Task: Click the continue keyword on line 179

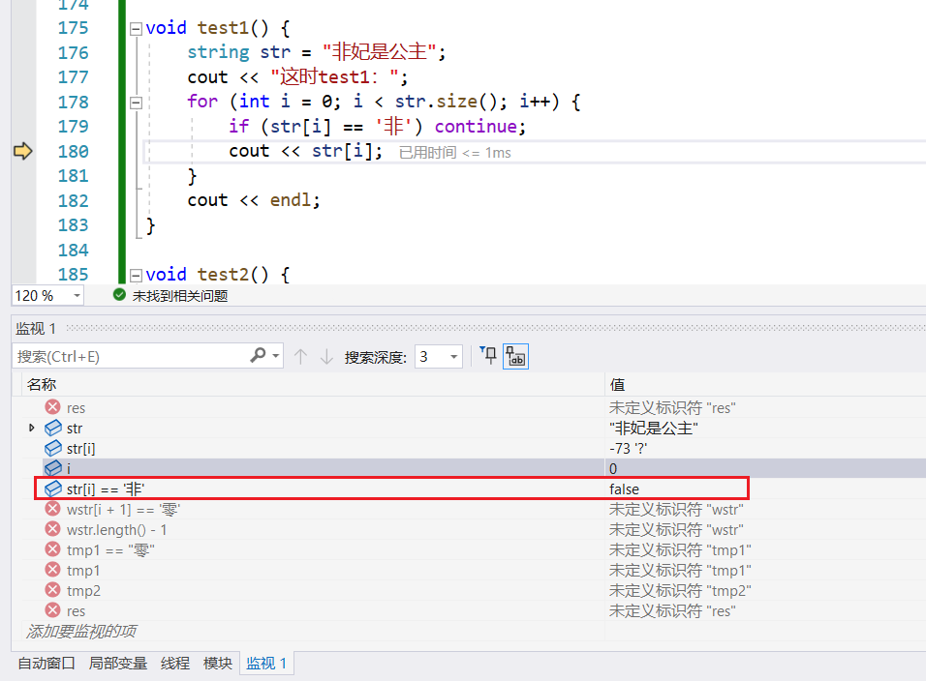Action: (476, 126)
